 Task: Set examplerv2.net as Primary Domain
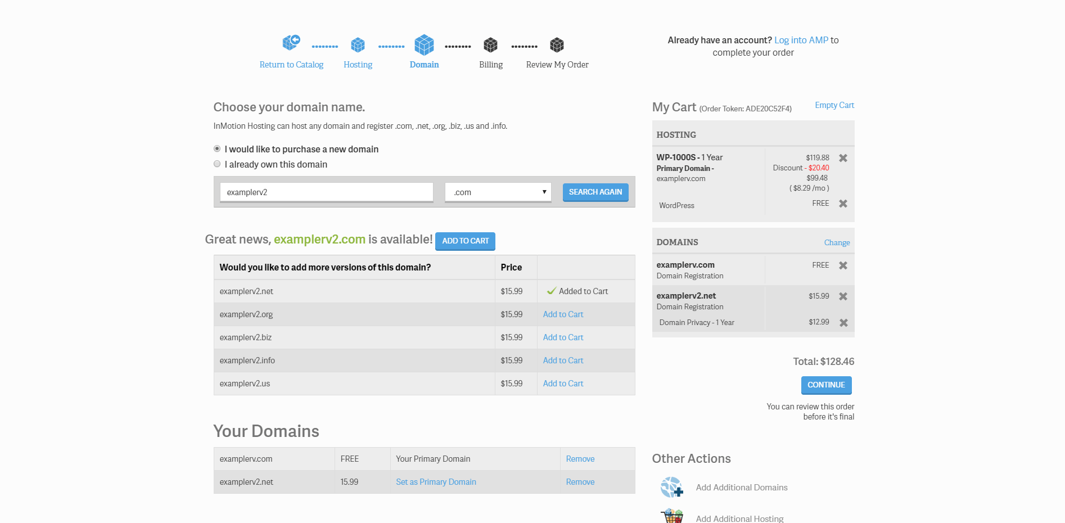click(436, 482)
